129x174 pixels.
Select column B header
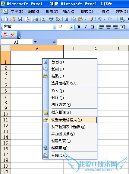coord(74,48)
